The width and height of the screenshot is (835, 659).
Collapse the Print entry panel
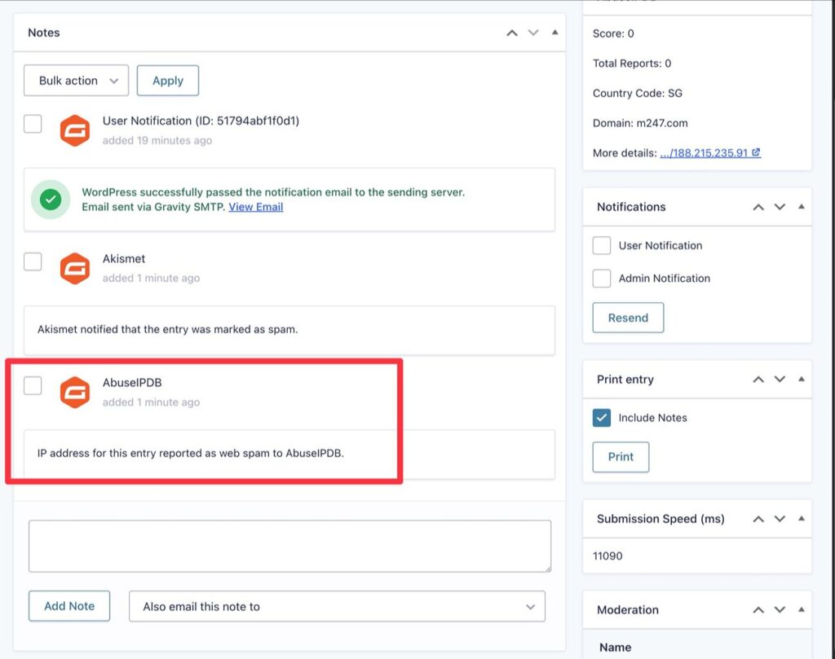(x=802, y=379)
